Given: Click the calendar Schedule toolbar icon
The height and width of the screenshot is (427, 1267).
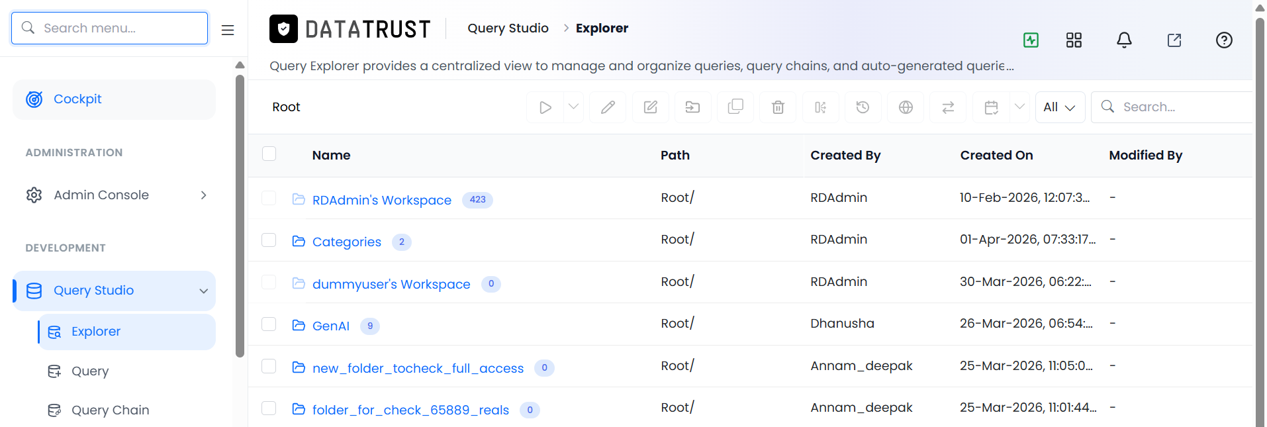Looking at the screenshot, I should pyautogui.click(x=991, y=107).
